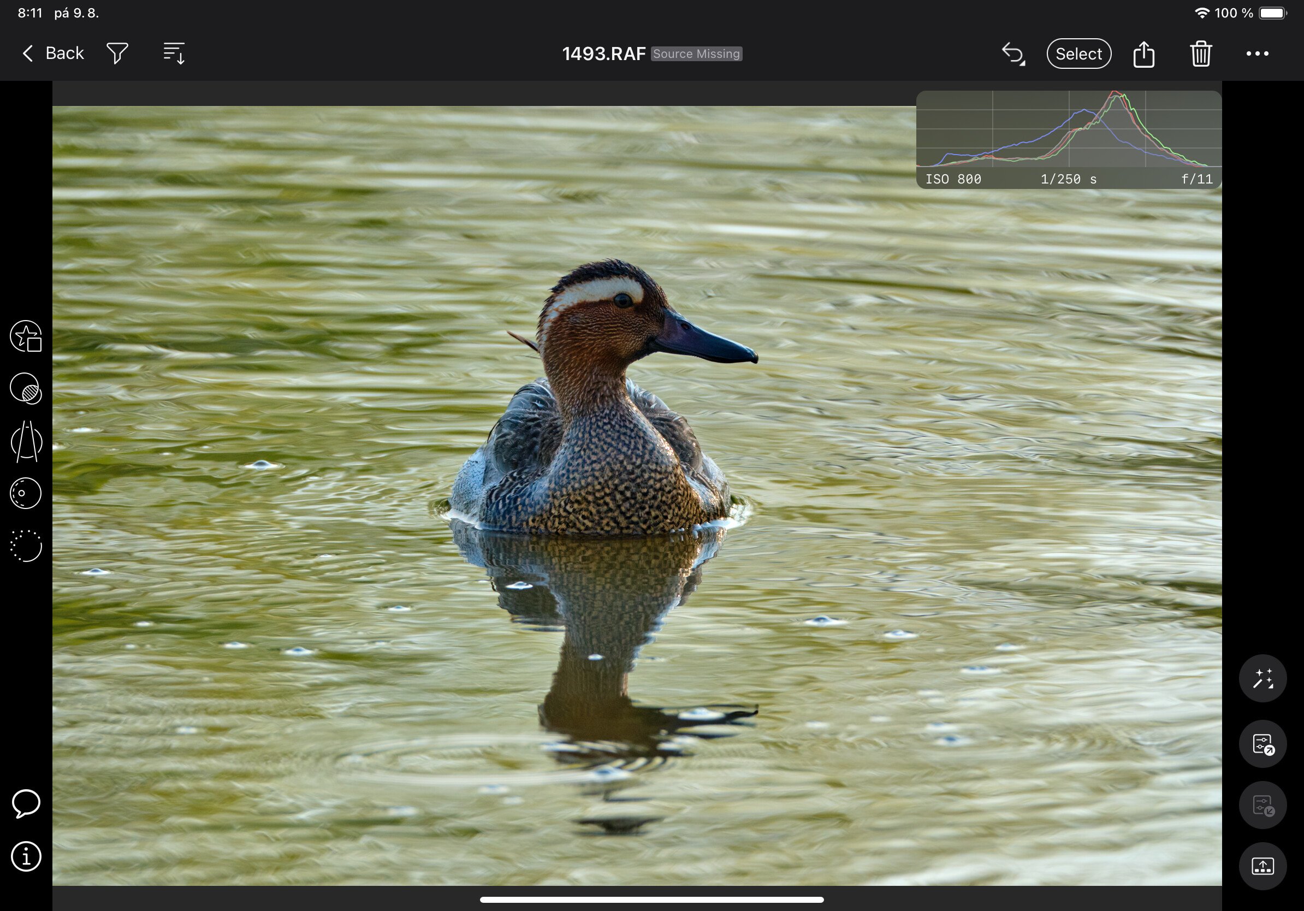The image size is (1304, 911).
Task: Click the Noise Reduction tool
Action: click(27, 542)
